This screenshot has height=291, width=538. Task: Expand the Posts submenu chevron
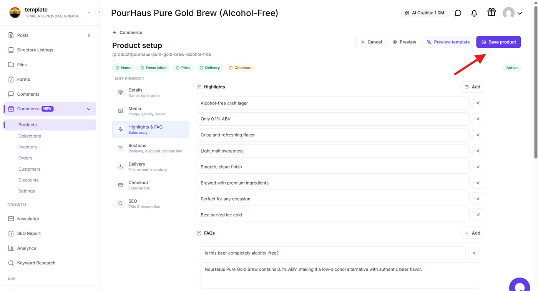point(89,35)
